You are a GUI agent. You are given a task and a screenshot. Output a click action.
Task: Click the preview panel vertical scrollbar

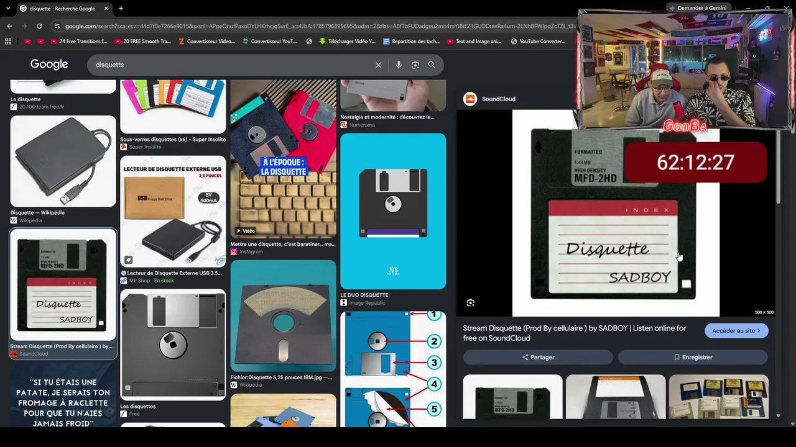tap(777, 168)
